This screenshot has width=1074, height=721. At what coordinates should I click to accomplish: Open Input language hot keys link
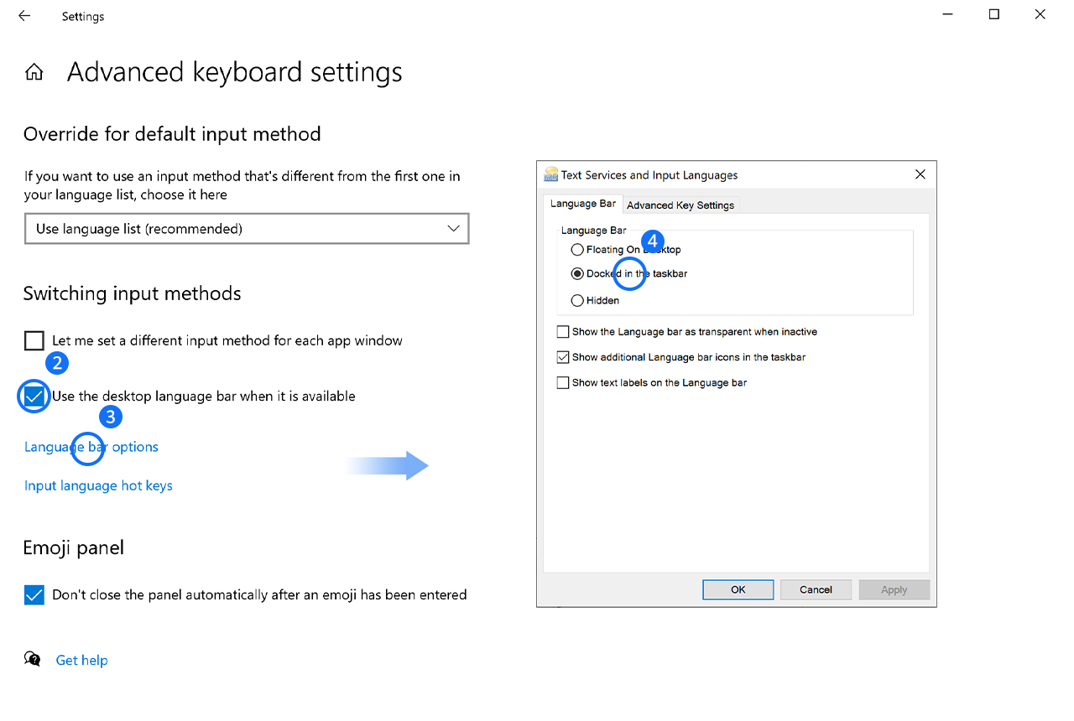98,485
